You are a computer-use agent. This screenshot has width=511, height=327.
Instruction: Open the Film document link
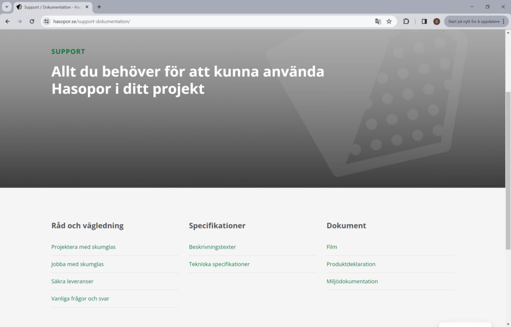(x=332, y=247)
